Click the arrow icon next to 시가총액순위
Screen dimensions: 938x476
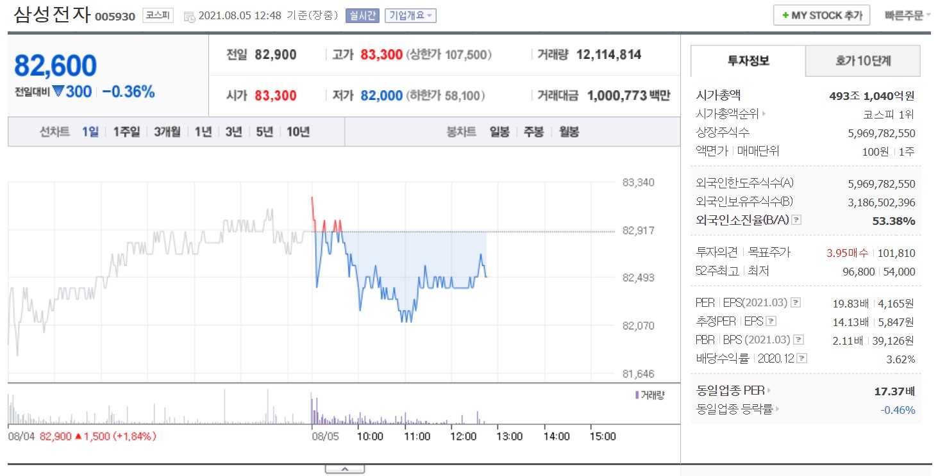tap(764, 115)
